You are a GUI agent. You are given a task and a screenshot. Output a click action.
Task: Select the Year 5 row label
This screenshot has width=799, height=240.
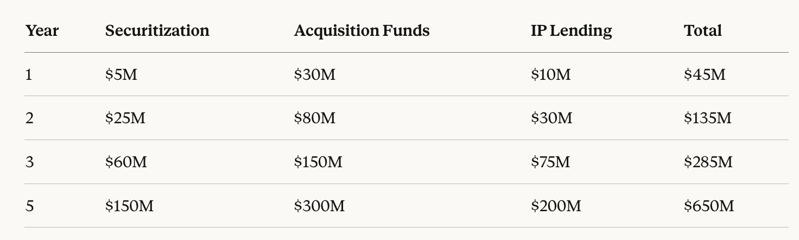coord(29,206)
